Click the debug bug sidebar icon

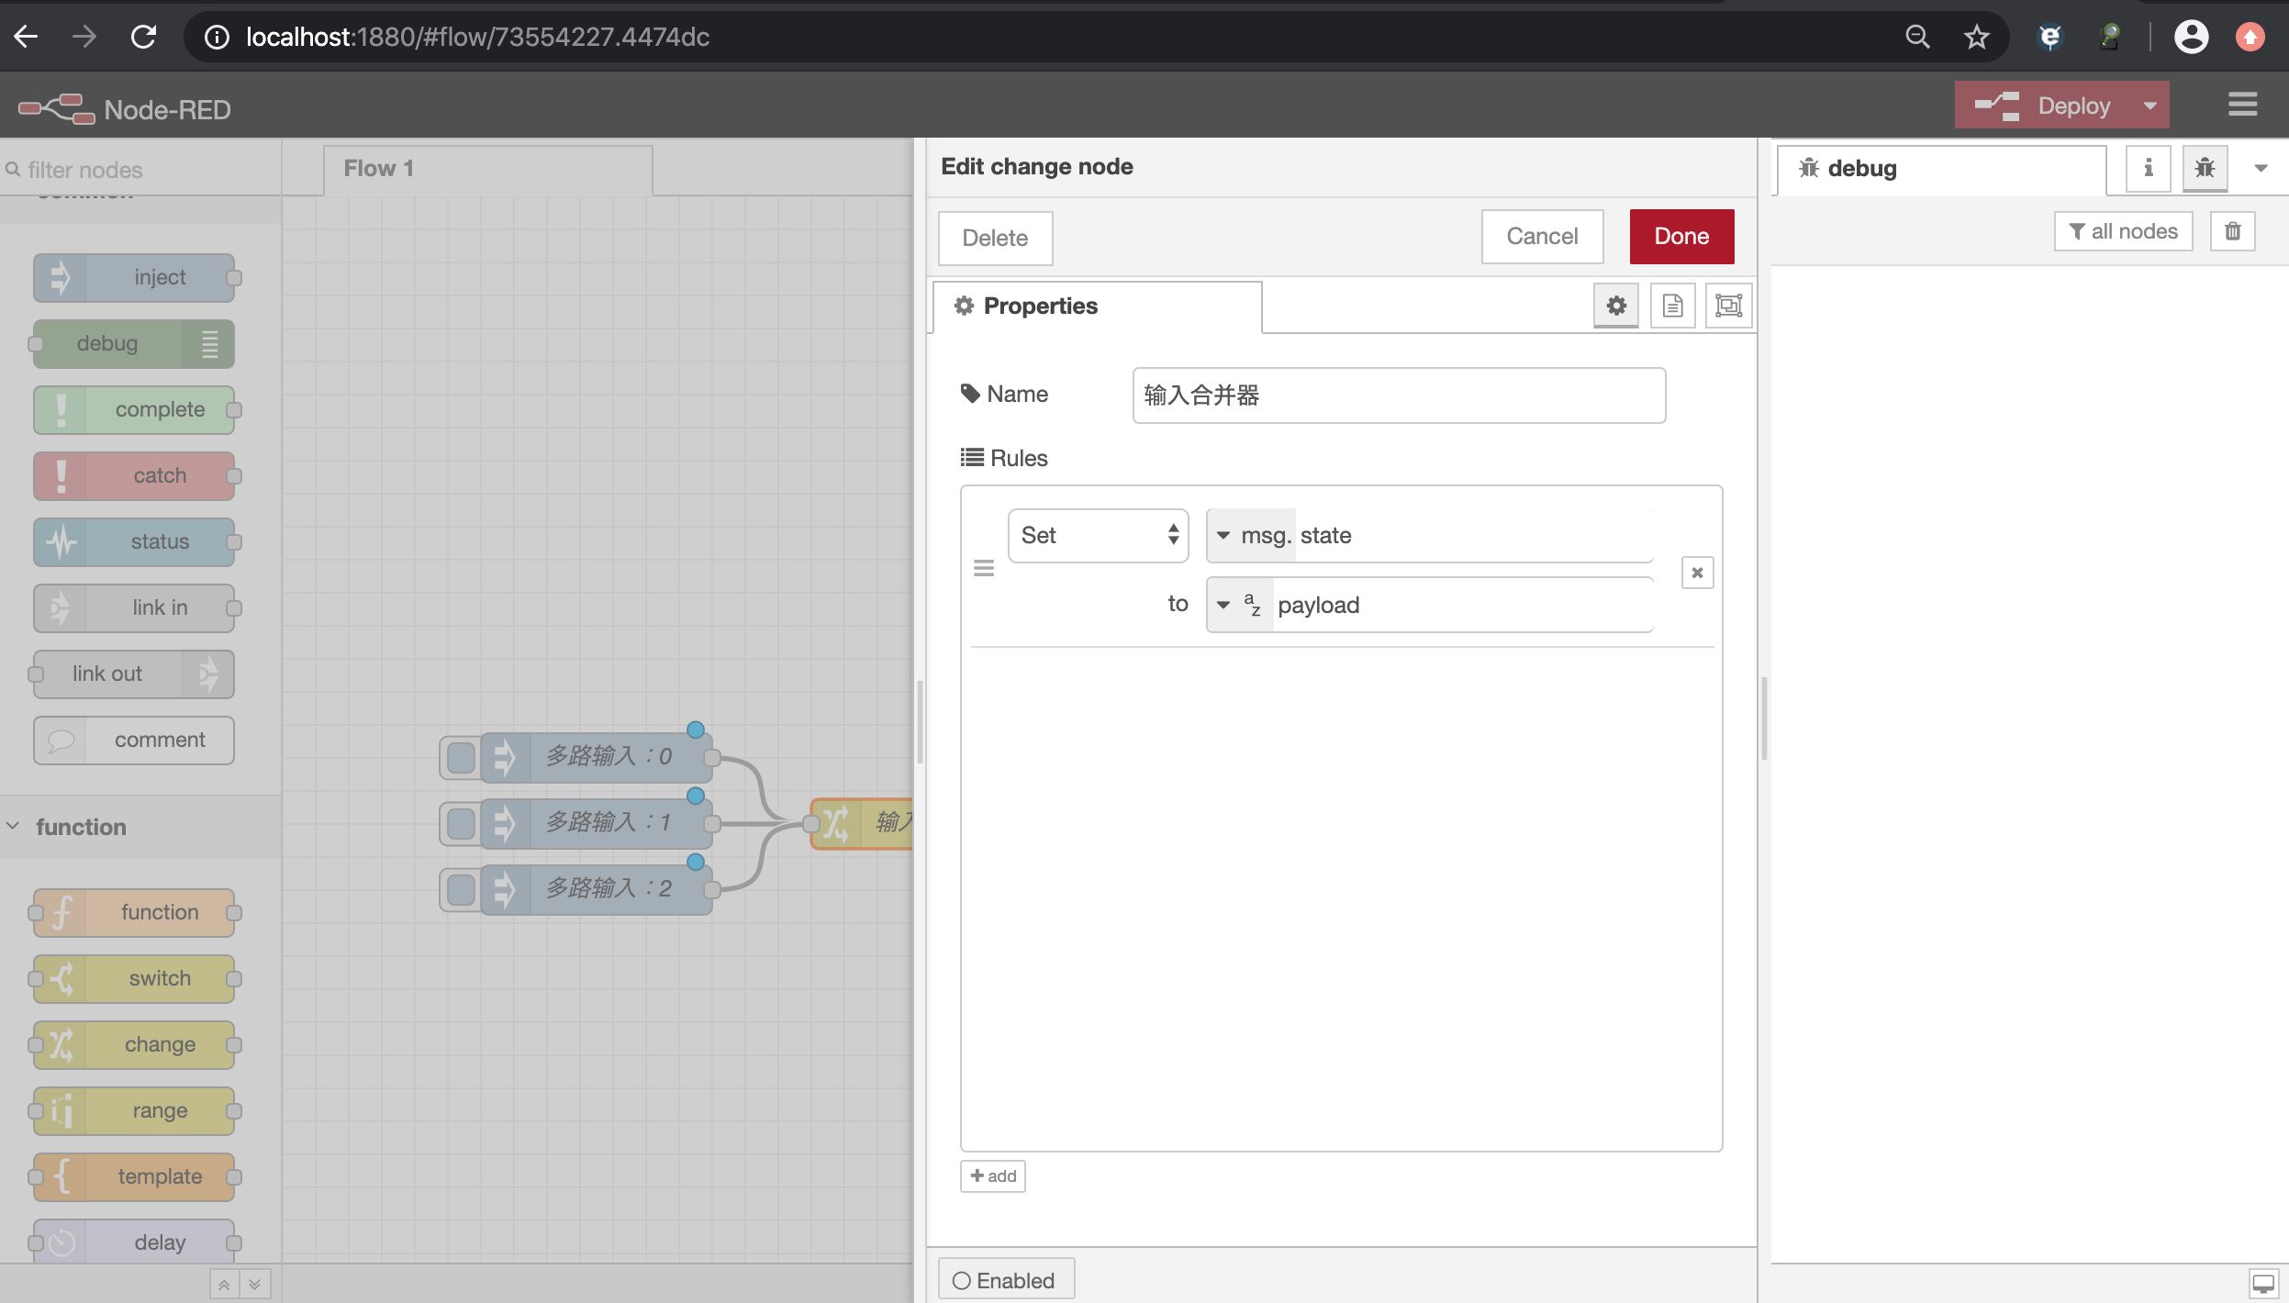pyautogui.click(x=2205, y=168)
